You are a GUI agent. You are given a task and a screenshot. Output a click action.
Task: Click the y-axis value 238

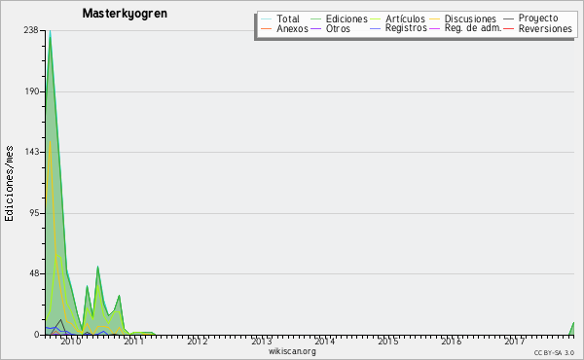click(x=31, y=30)
